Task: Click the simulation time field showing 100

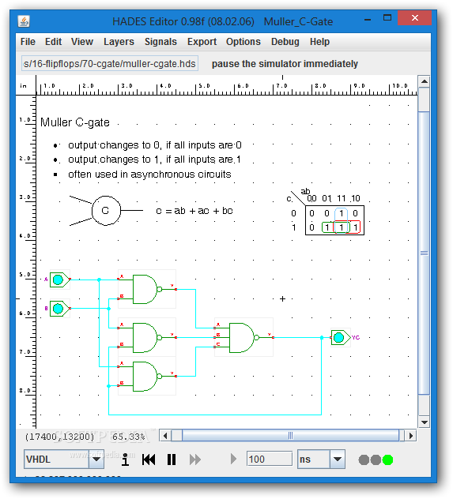Action: [x=269, y=459]
